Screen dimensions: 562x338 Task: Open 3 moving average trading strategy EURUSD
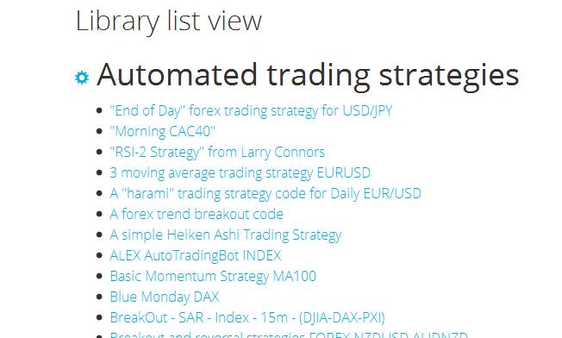point(240,172)
